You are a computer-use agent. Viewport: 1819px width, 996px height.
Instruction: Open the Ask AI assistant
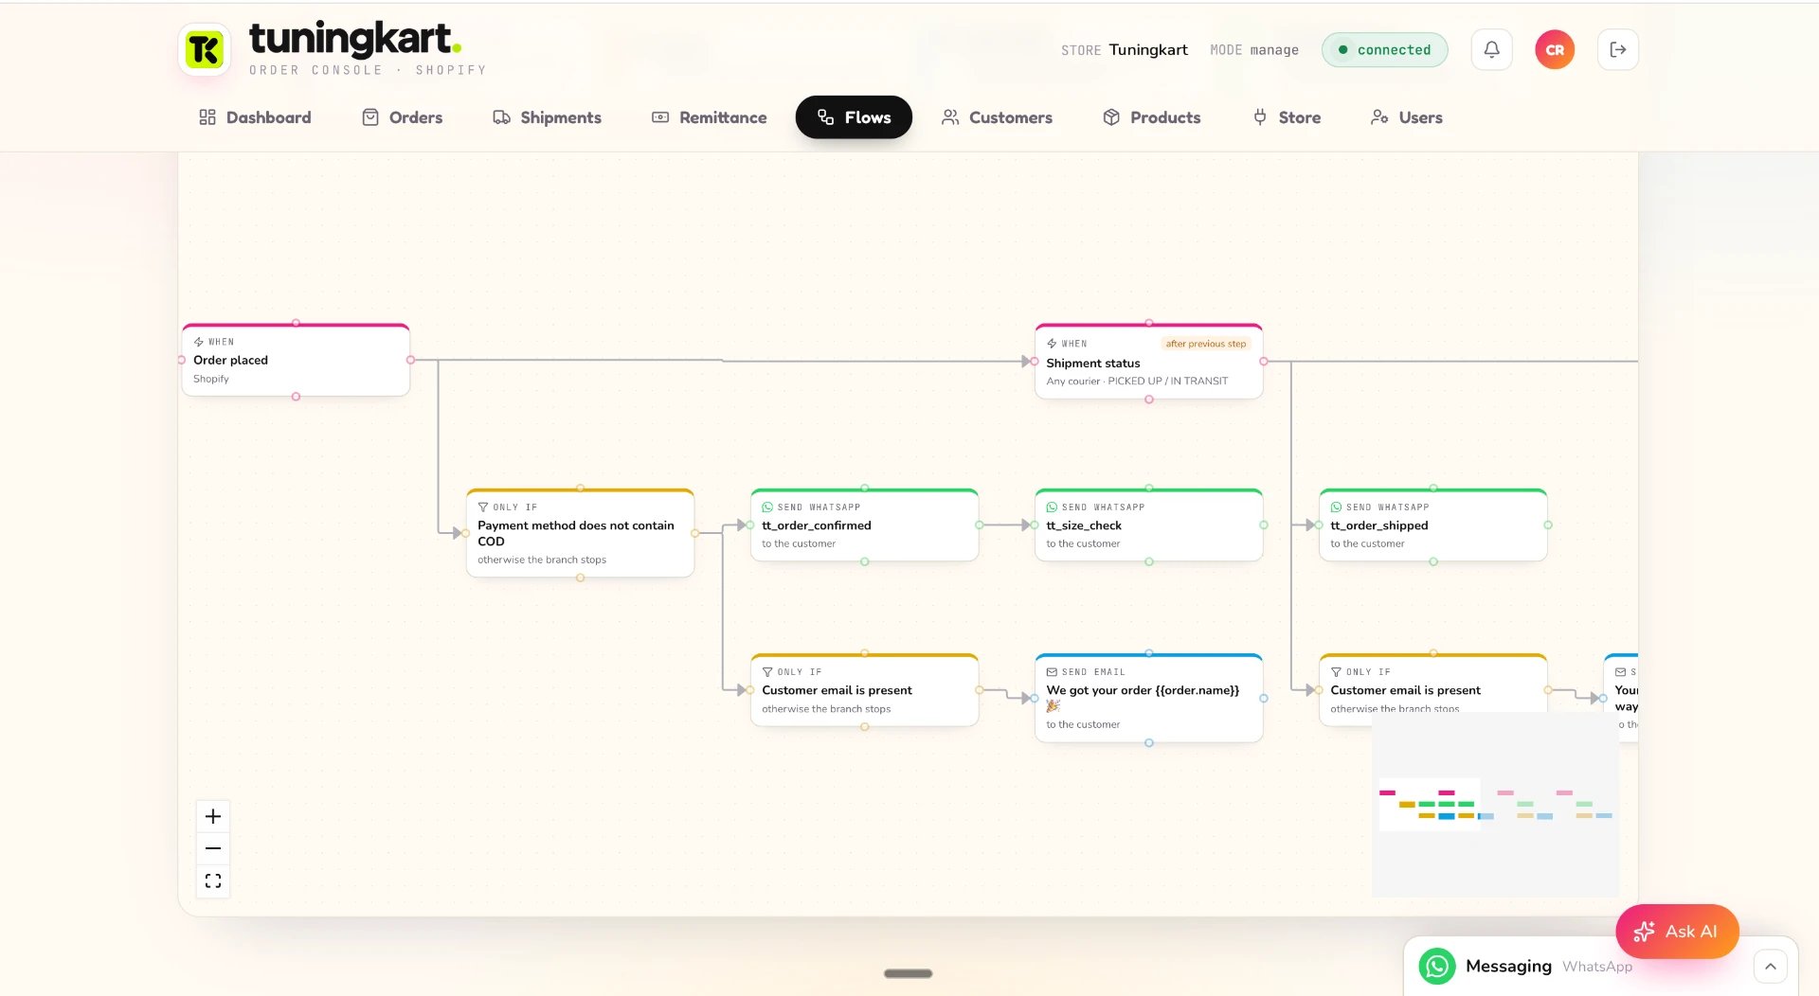tap(1677, 932)
